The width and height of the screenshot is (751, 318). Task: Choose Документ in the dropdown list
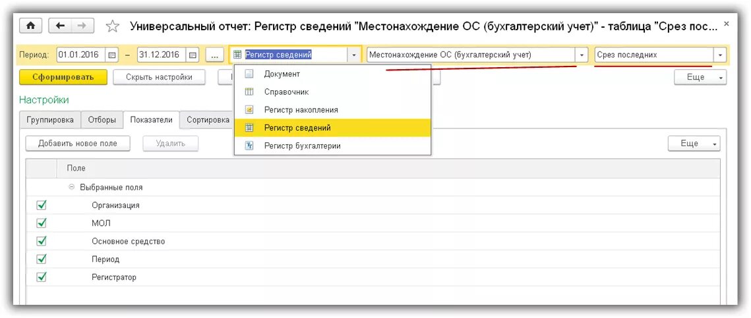click(x=333, y=74)
